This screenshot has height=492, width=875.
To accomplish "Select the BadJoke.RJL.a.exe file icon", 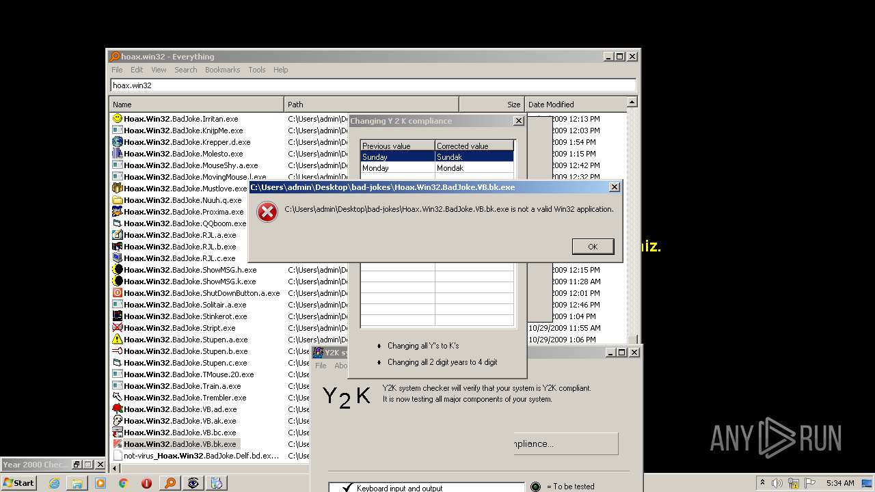I will pos(118,234).
